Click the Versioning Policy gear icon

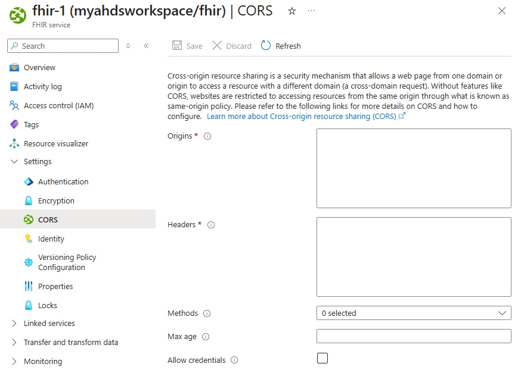tap(29, 262)
